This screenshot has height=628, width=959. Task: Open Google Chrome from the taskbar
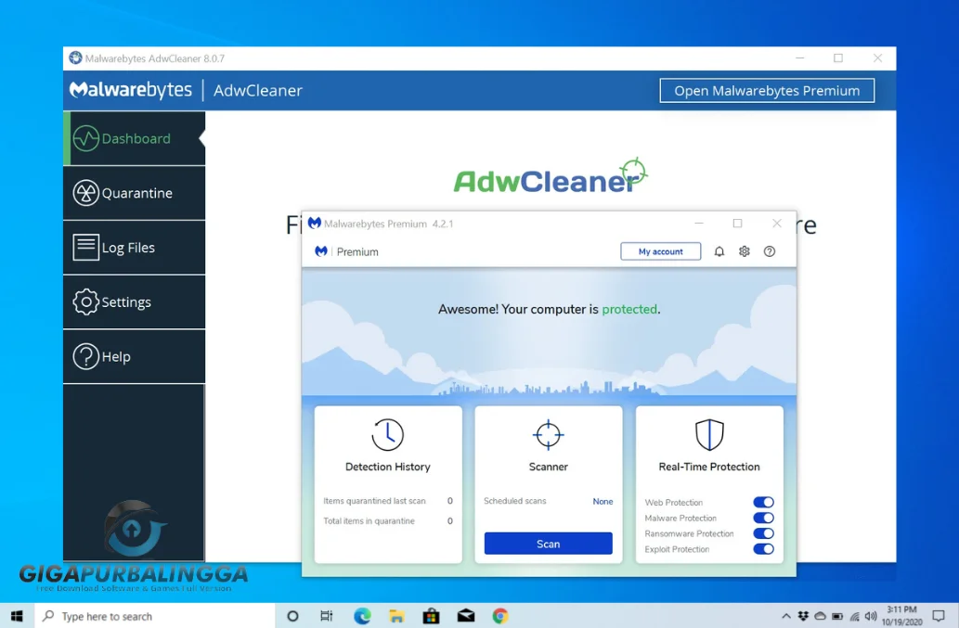[499, 615]
